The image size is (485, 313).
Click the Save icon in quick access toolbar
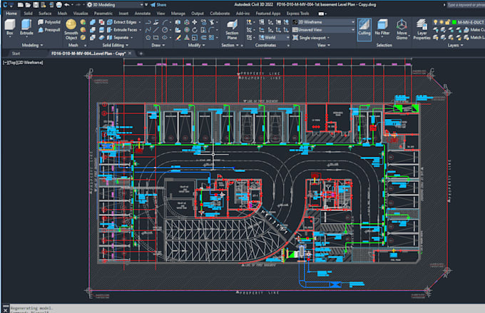[36, 5]
